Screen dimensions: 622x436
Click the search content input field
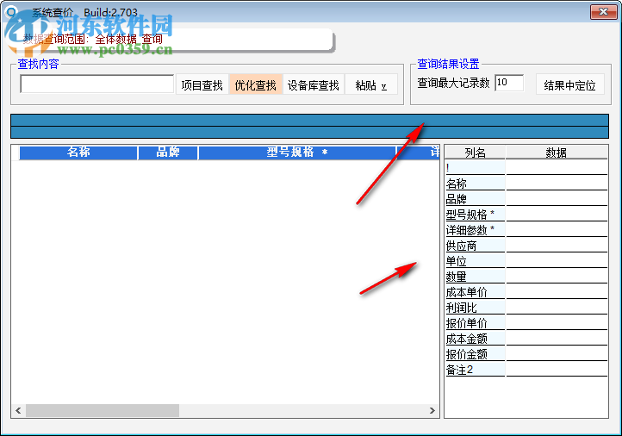coord(96,84)
